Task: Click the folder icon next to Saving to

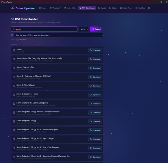Action: click(12, 40)
